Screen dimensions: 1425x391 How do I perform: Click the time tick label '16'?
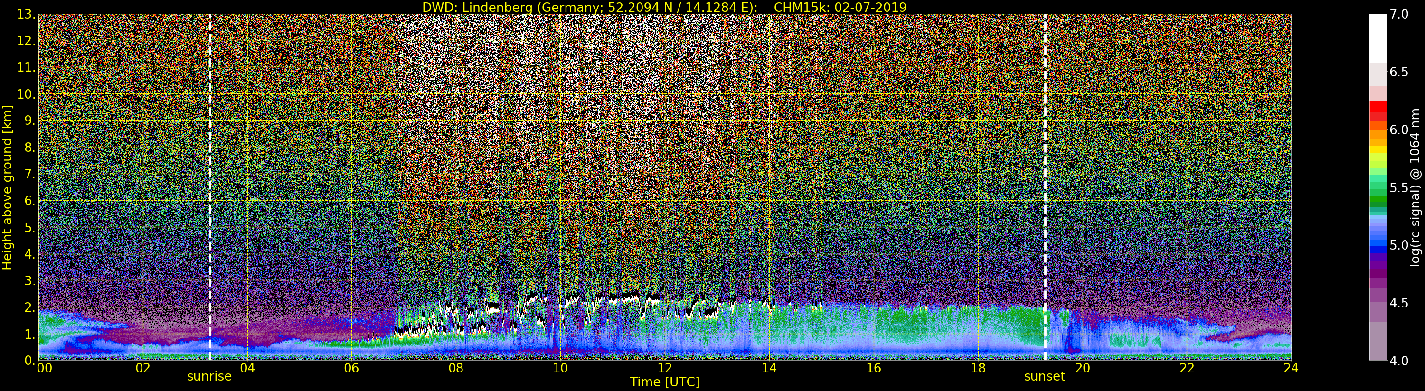coord(874,368)
